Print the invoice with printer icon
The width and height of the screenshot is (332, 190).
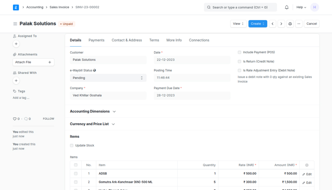[x=290, y=24]
